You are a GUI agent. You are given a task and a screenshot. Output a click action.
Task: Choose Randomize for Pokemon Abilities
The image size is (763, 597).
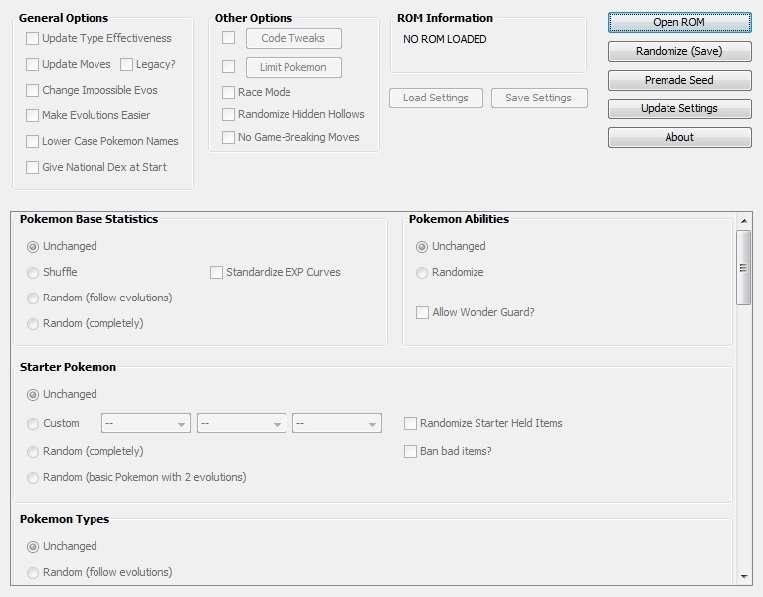(x=423, y=272)
